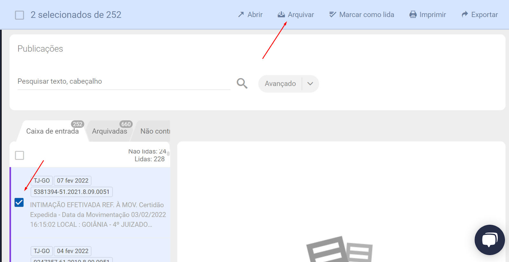Click the magnifying glass search icon
Screen dimensions: 509x262
pyautogui.click(x=242, y=83)
